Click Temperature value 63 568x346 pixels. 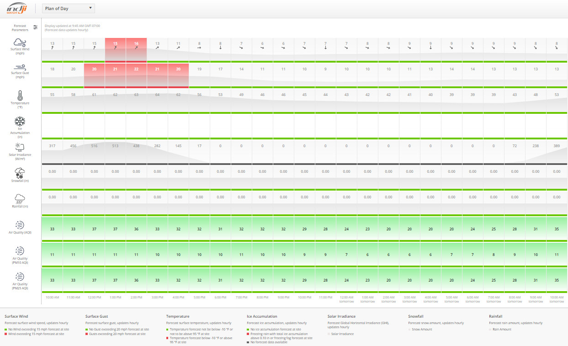pyautogui.click(x=136, y=95)
